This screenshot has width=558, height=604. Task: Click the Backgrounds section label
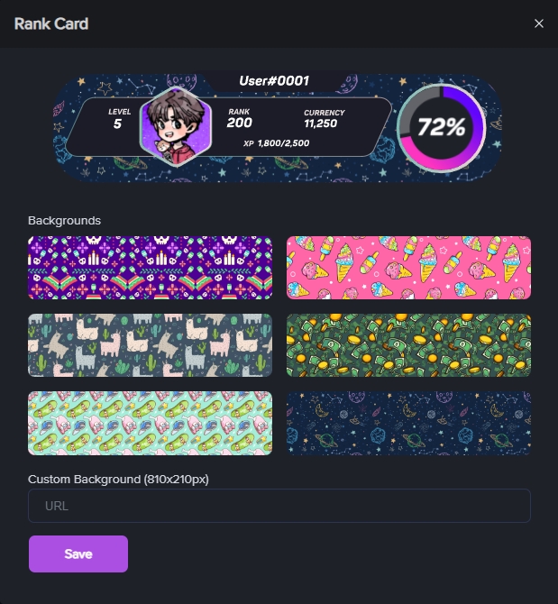(64, 221)
